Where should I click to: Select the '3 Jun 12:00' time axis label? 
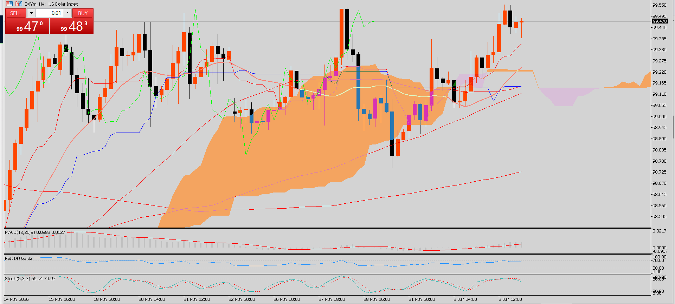[x=510, y=299]
